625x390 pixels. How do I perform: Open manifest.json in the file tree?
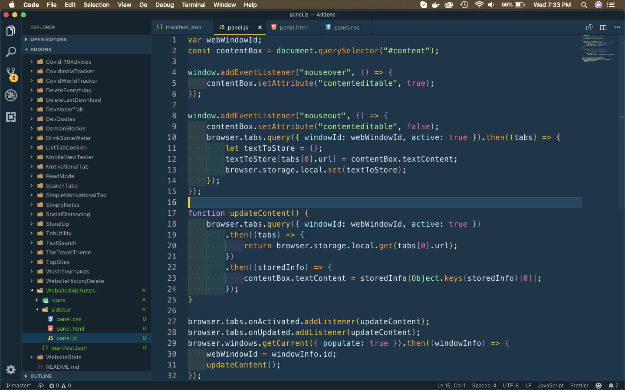87,348
